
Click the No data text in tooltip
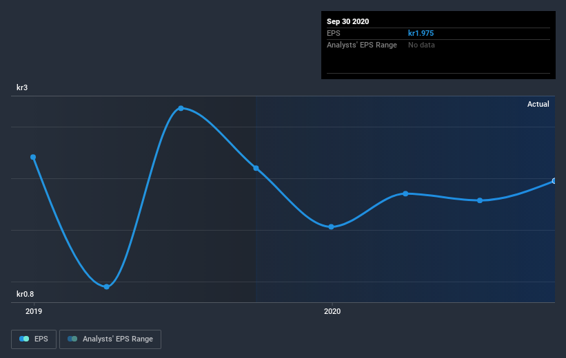click(x=421, y=45)
